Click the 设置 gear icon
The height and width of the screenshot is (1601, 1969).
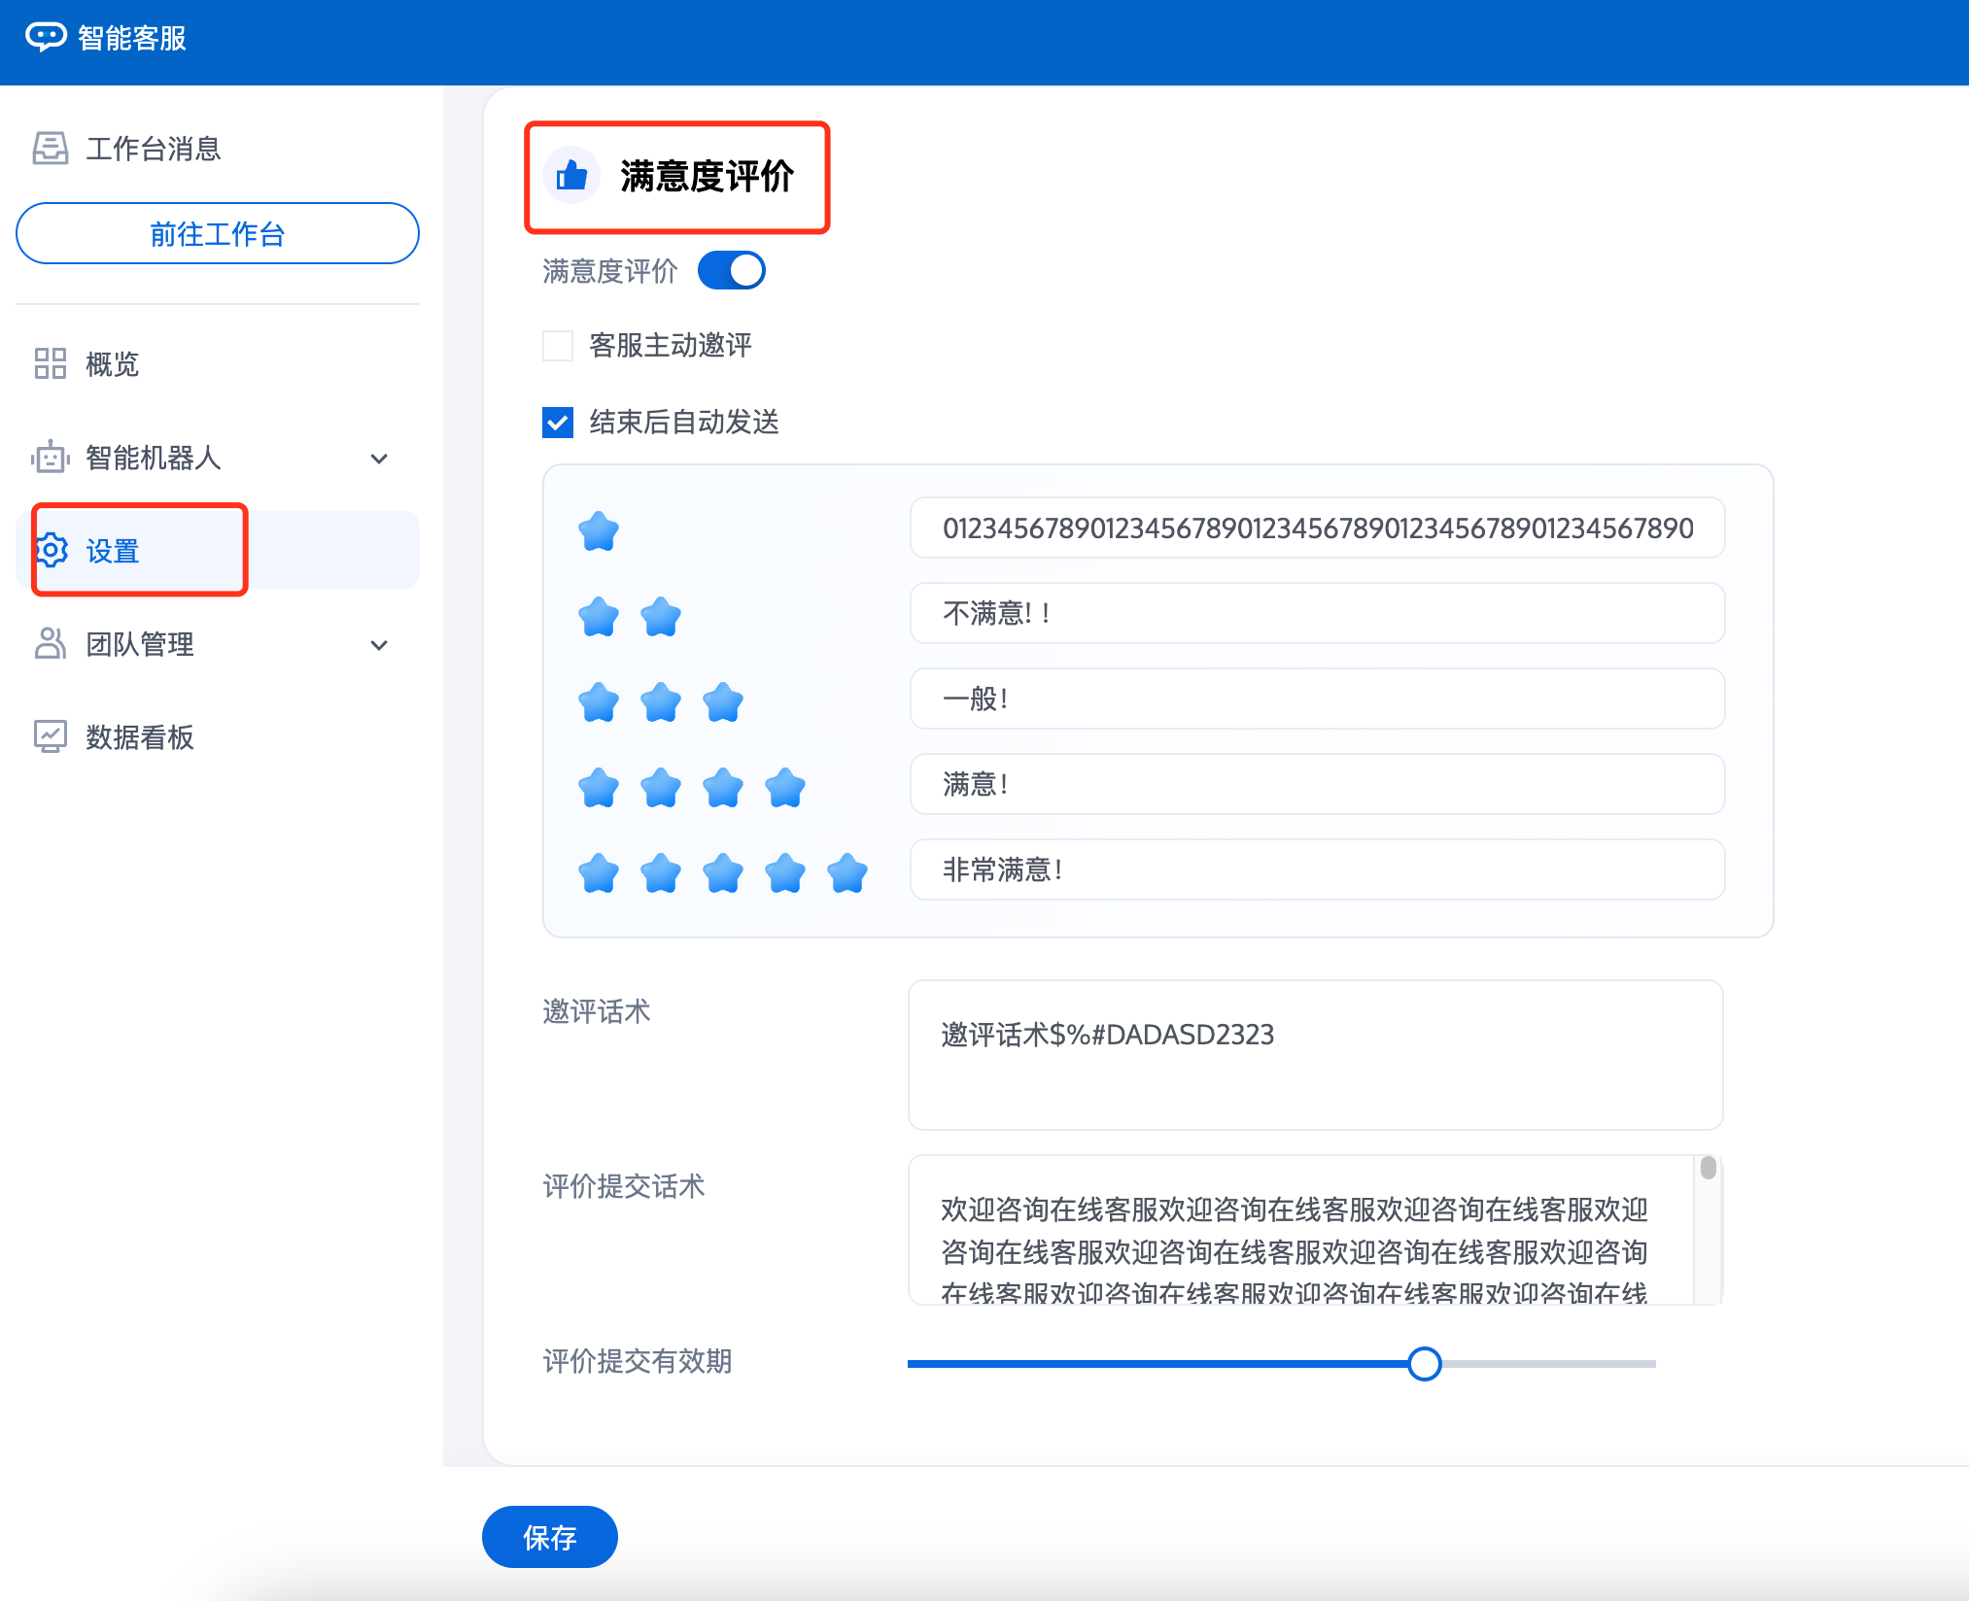point(52,550)
